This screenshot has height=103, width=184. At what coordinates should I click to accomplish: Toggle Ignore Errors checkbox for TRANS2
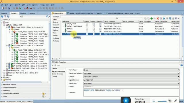pos(94,31)
